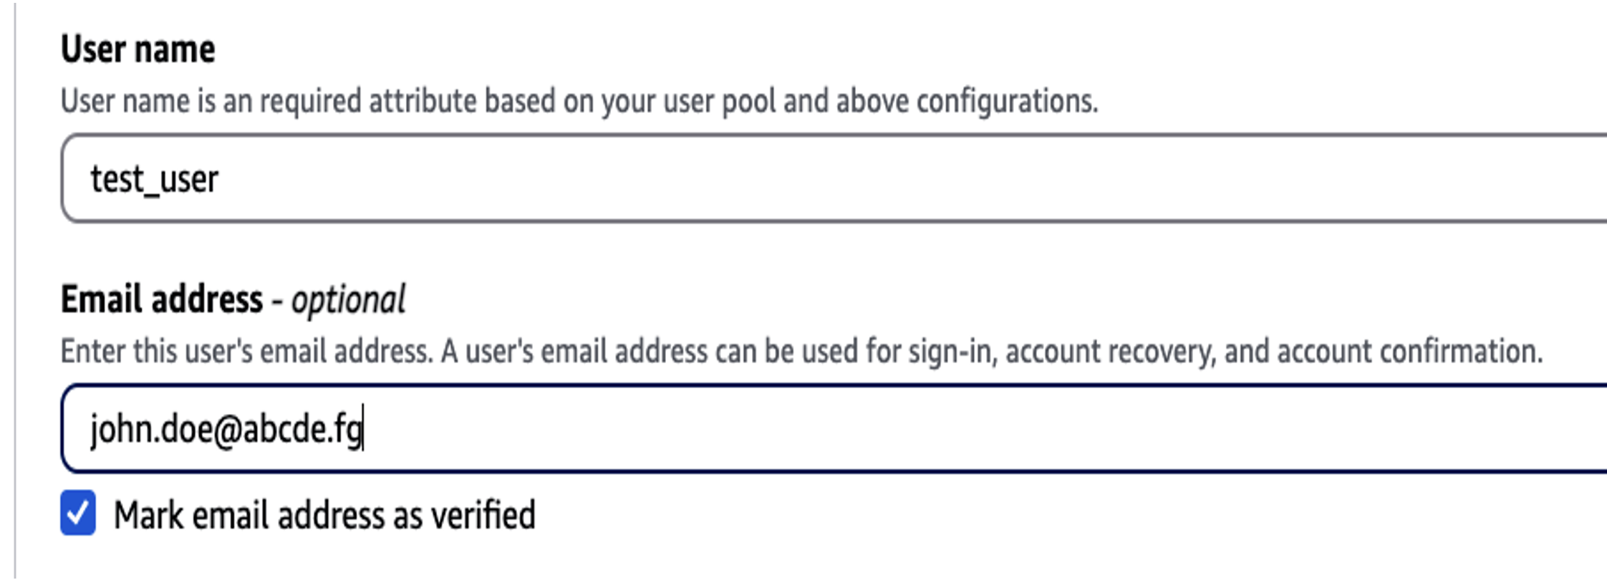Click the @ character in the email value
1607x580 pixels.
[x=227, y=430]
